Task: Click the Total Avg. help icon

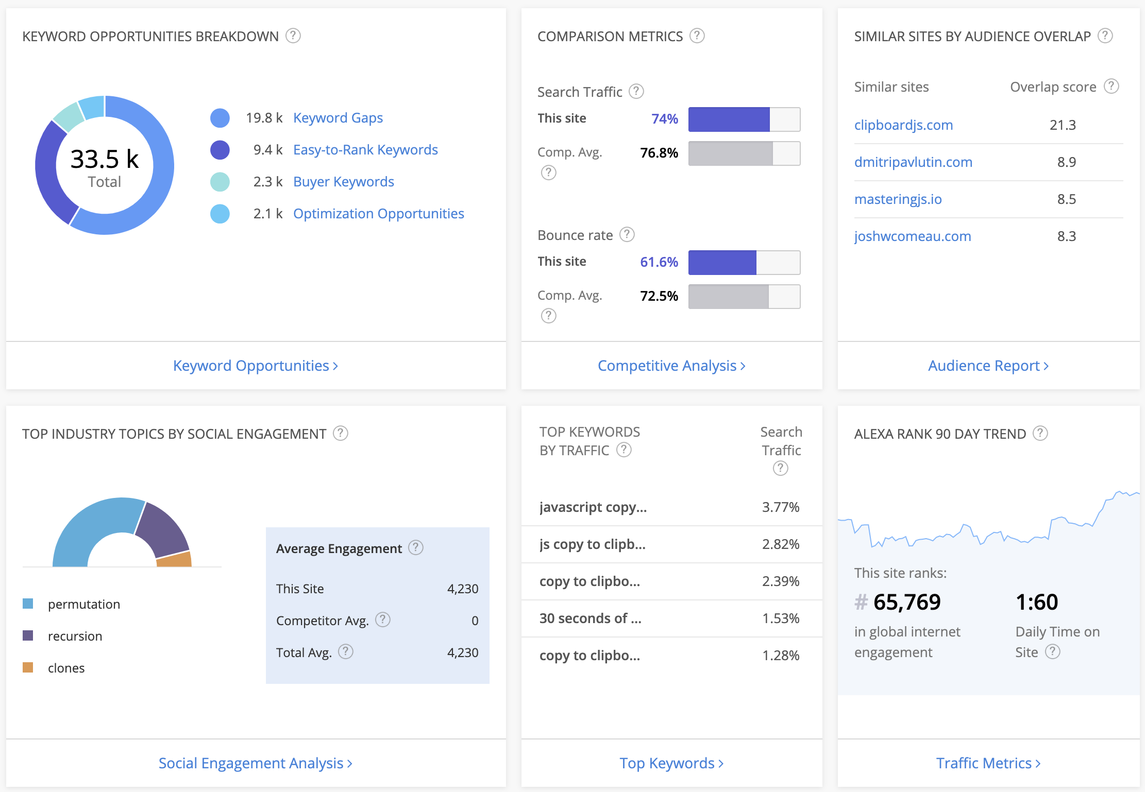Action: click(346, 652)
